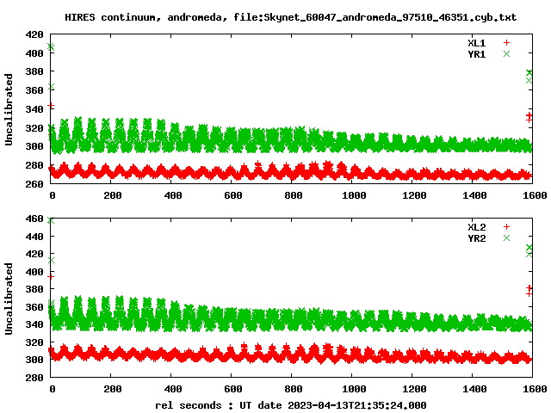Viewport: 551px width, 413px height.
Task: Click the 460 tick label on the bottom plot
Action: [x=34, y=219]
